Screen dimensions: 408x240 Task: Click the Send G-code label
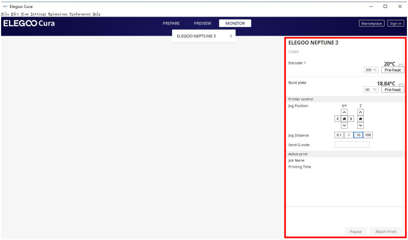click(299, 145)
